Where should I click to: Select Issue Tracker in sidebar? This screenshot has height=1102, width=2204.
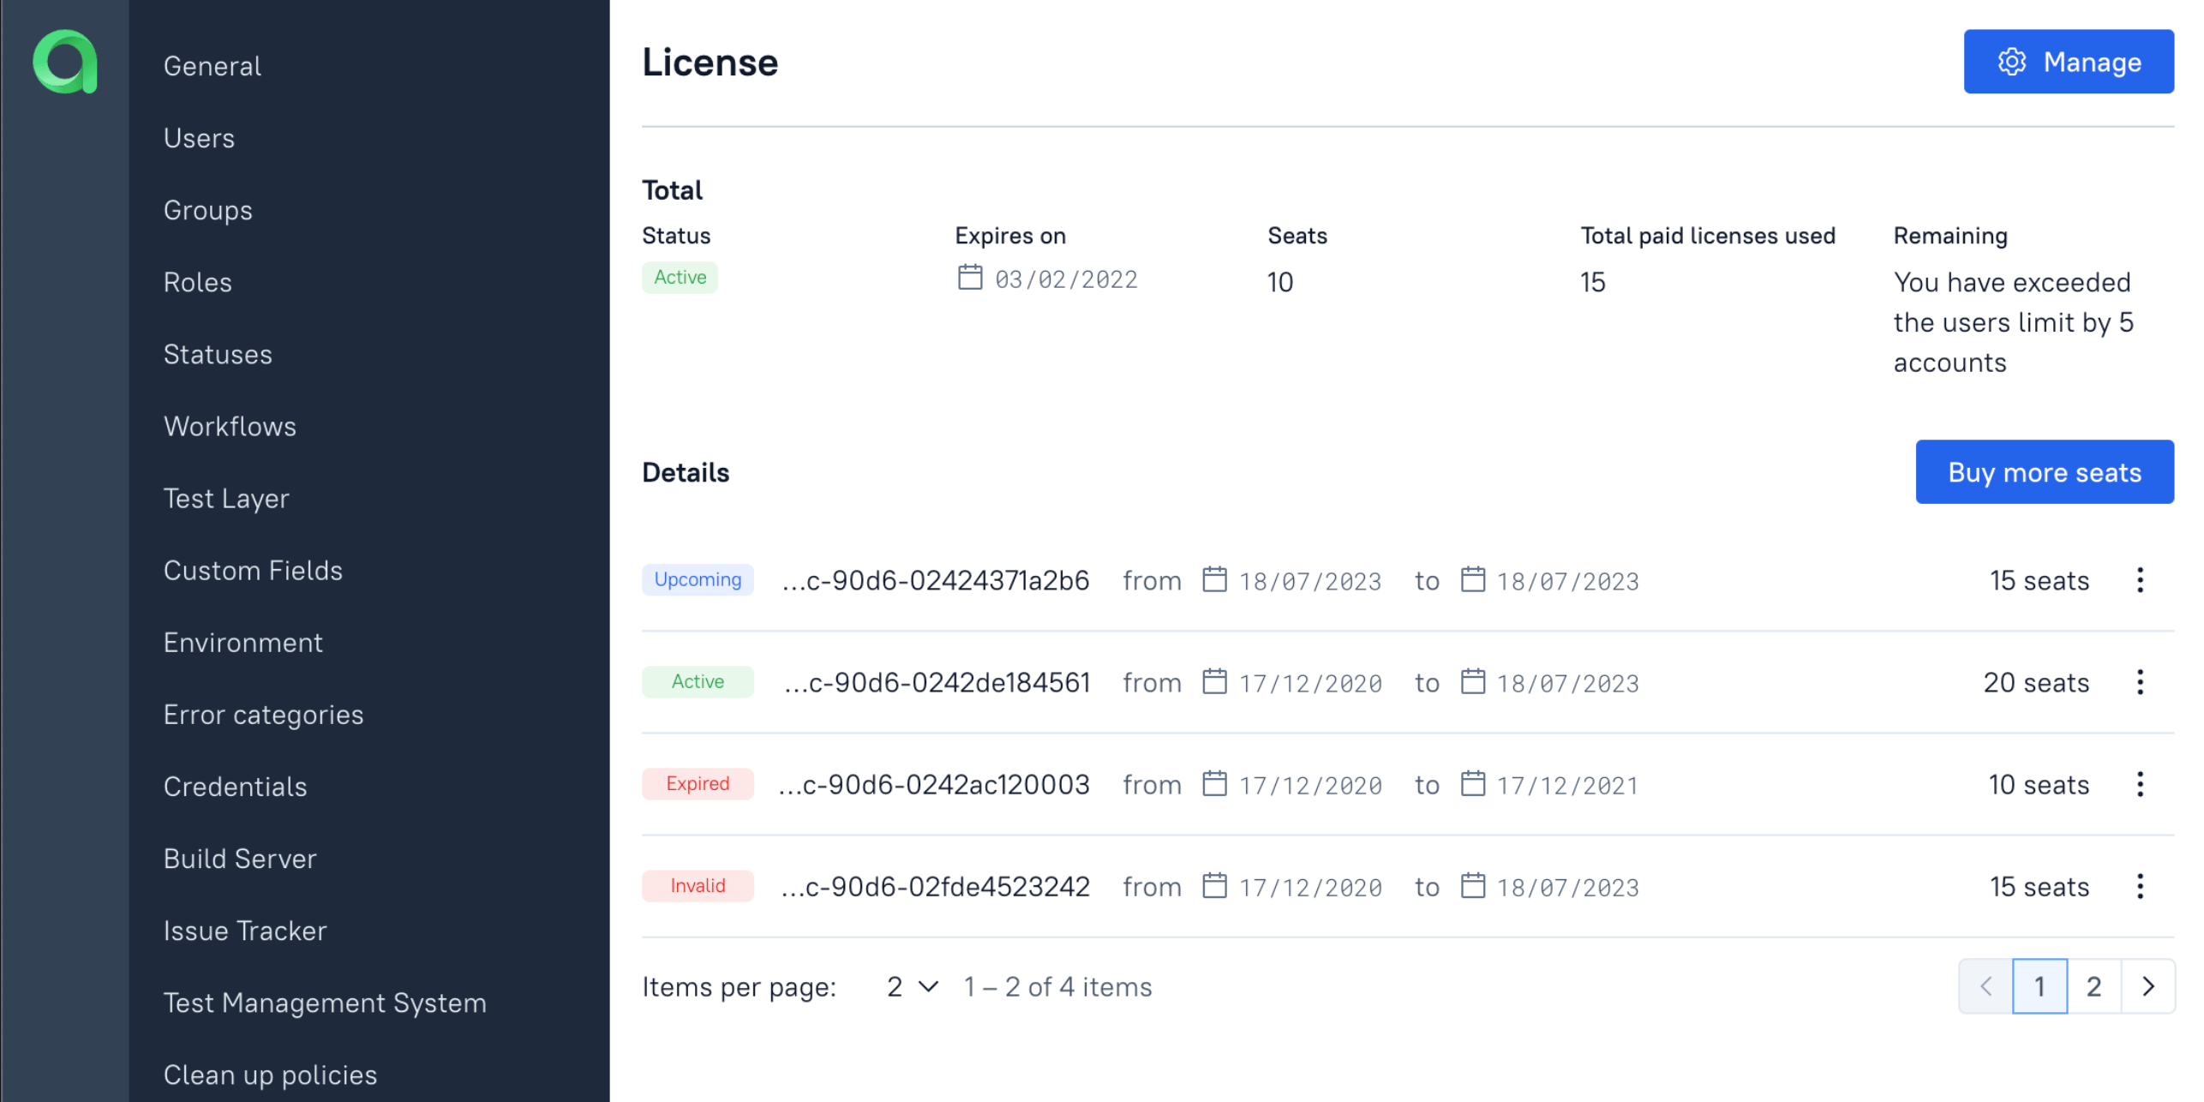(245, 931)
